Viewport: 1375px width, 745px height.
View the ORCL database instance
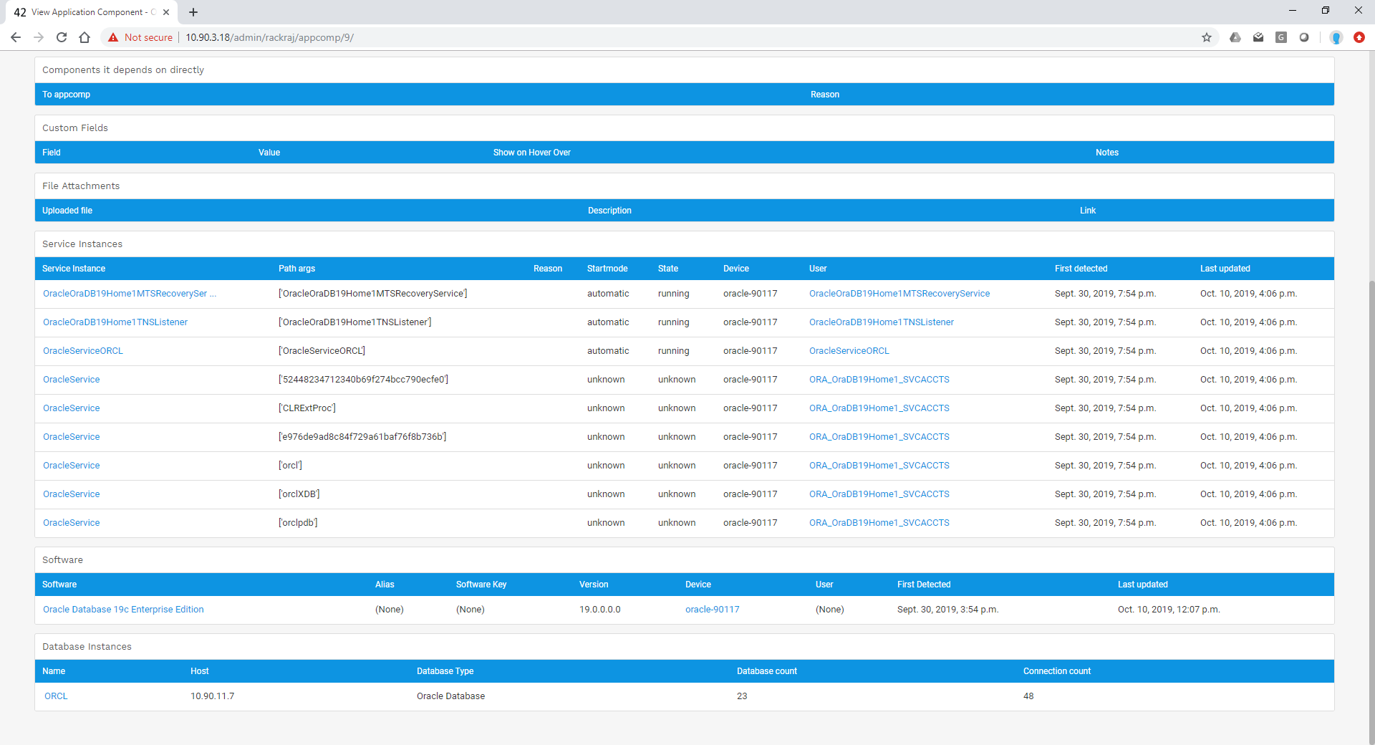tap(55, 696)
